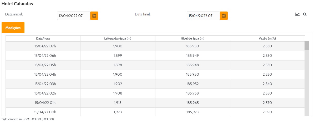
Task: Click the Vazão column header
Action: [267, 38]
